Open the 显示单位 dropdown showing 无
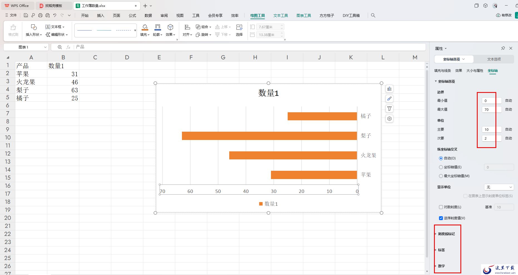The width and height of the screenshot is (518, 275). 499,187
